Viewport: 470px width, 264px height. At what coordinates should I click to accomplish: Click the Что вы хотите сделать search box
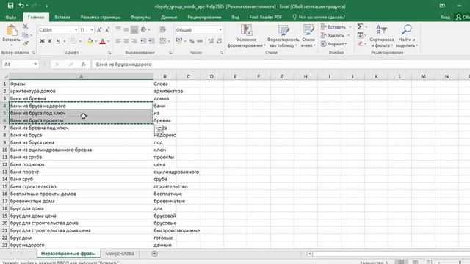[x=319, y=17]
